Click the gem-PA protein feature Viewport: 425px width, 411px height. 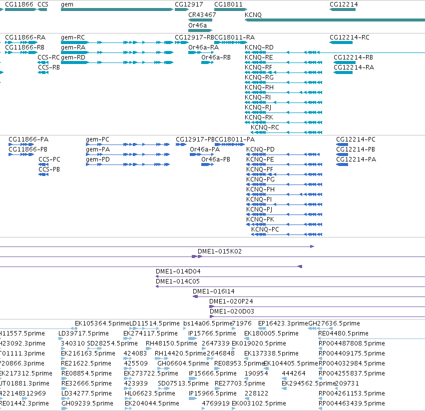pos(128,154)
